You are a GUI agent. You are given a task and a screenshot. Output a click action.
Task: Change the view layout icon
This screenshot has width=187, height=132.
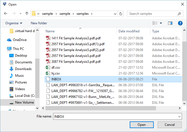pos(155,23)
